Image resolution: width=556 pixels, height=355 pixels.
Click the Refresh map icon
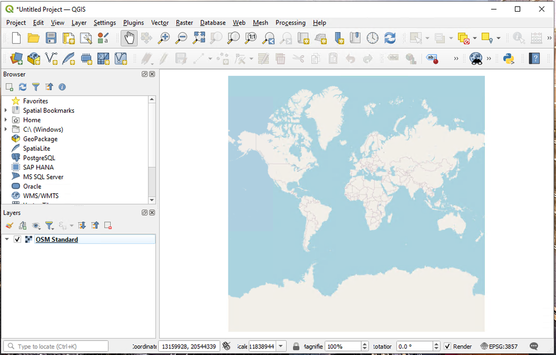tap(390, 38)
